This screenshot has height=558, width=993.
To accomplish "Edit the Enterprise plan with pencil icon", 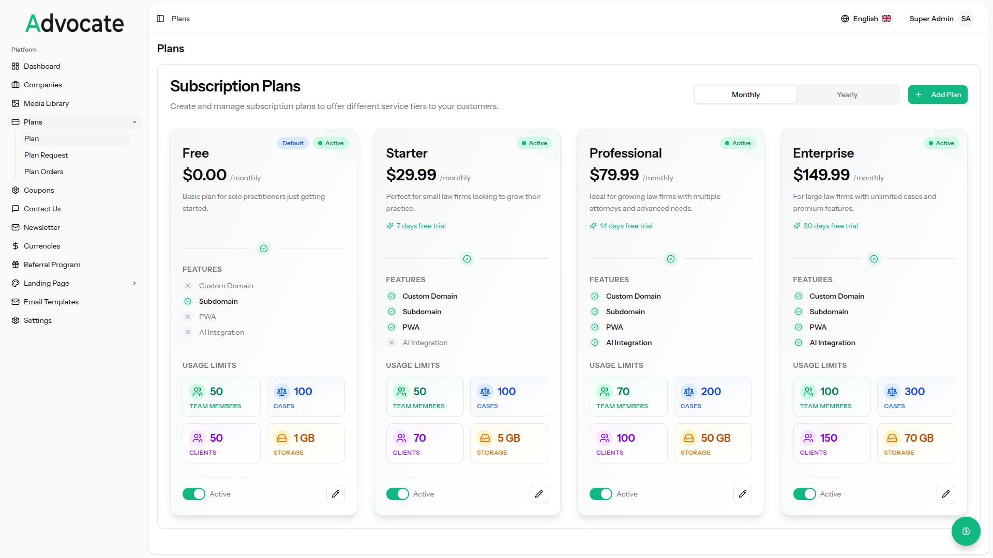I will coord(946,494).
